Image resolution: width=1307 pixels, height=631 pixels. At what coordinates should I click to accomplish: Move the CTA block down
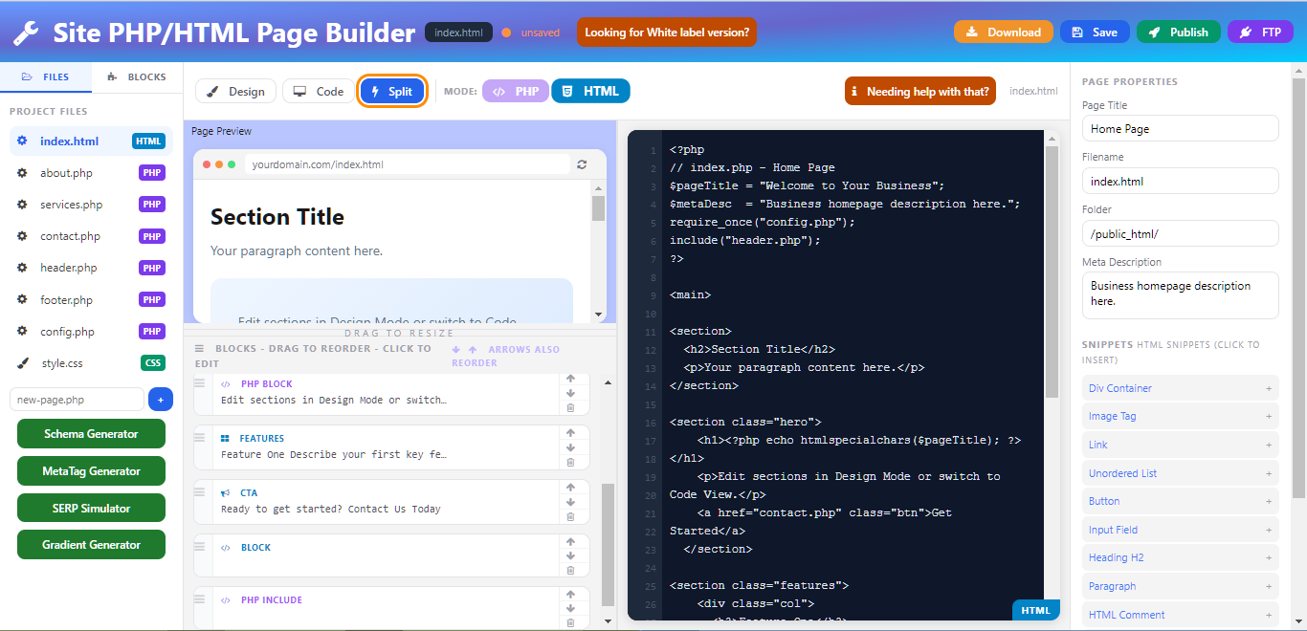pos(570,502)
